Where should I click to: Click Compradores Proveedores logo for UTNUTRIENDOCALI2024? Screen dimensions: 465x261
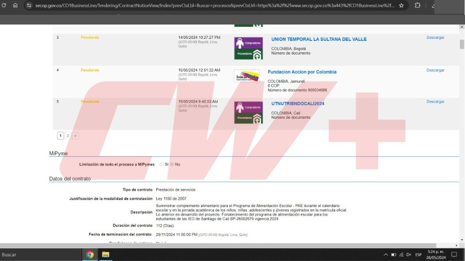248,113
